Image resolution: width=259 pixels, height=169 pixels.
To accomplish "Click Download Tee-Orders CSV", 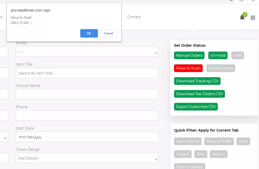I will [199, 94].
